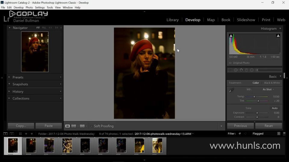Pick the White Balance Selector eyedropper
The height and width of the screenshot is (162, 289).
tap(232, 90)
